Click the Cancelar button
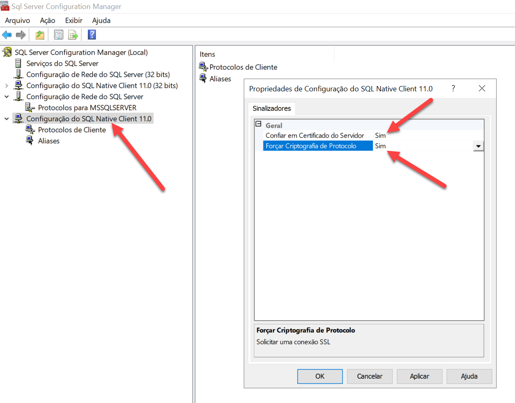This screenshot has width=515, height=403. coord(370,376)
